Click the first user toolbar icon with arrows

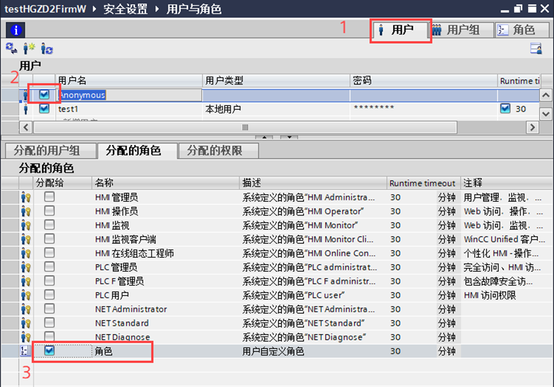click(11, 49)
